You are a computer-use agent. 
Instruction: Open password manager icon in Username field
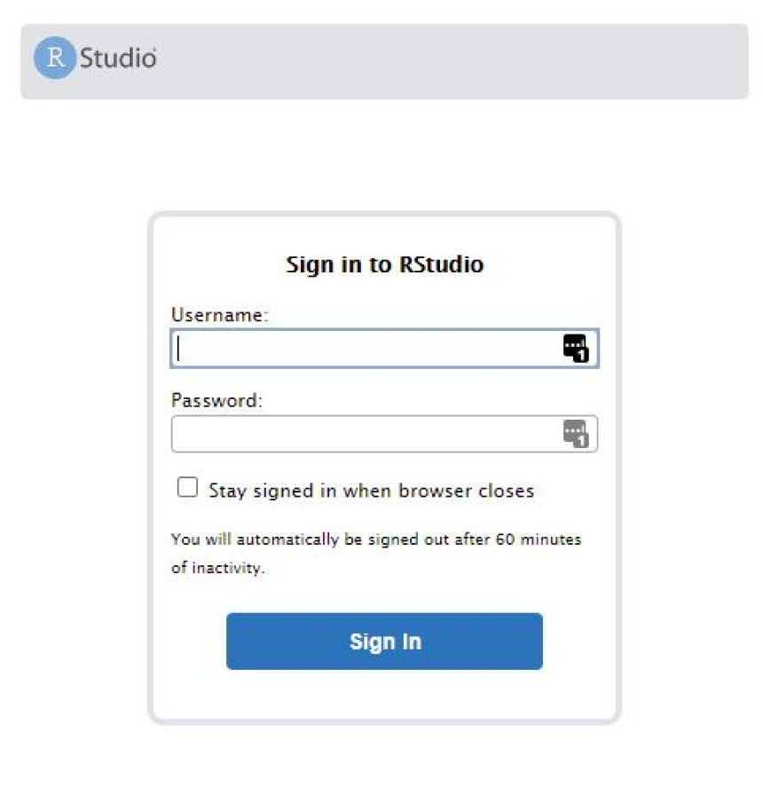coord(576,349)
